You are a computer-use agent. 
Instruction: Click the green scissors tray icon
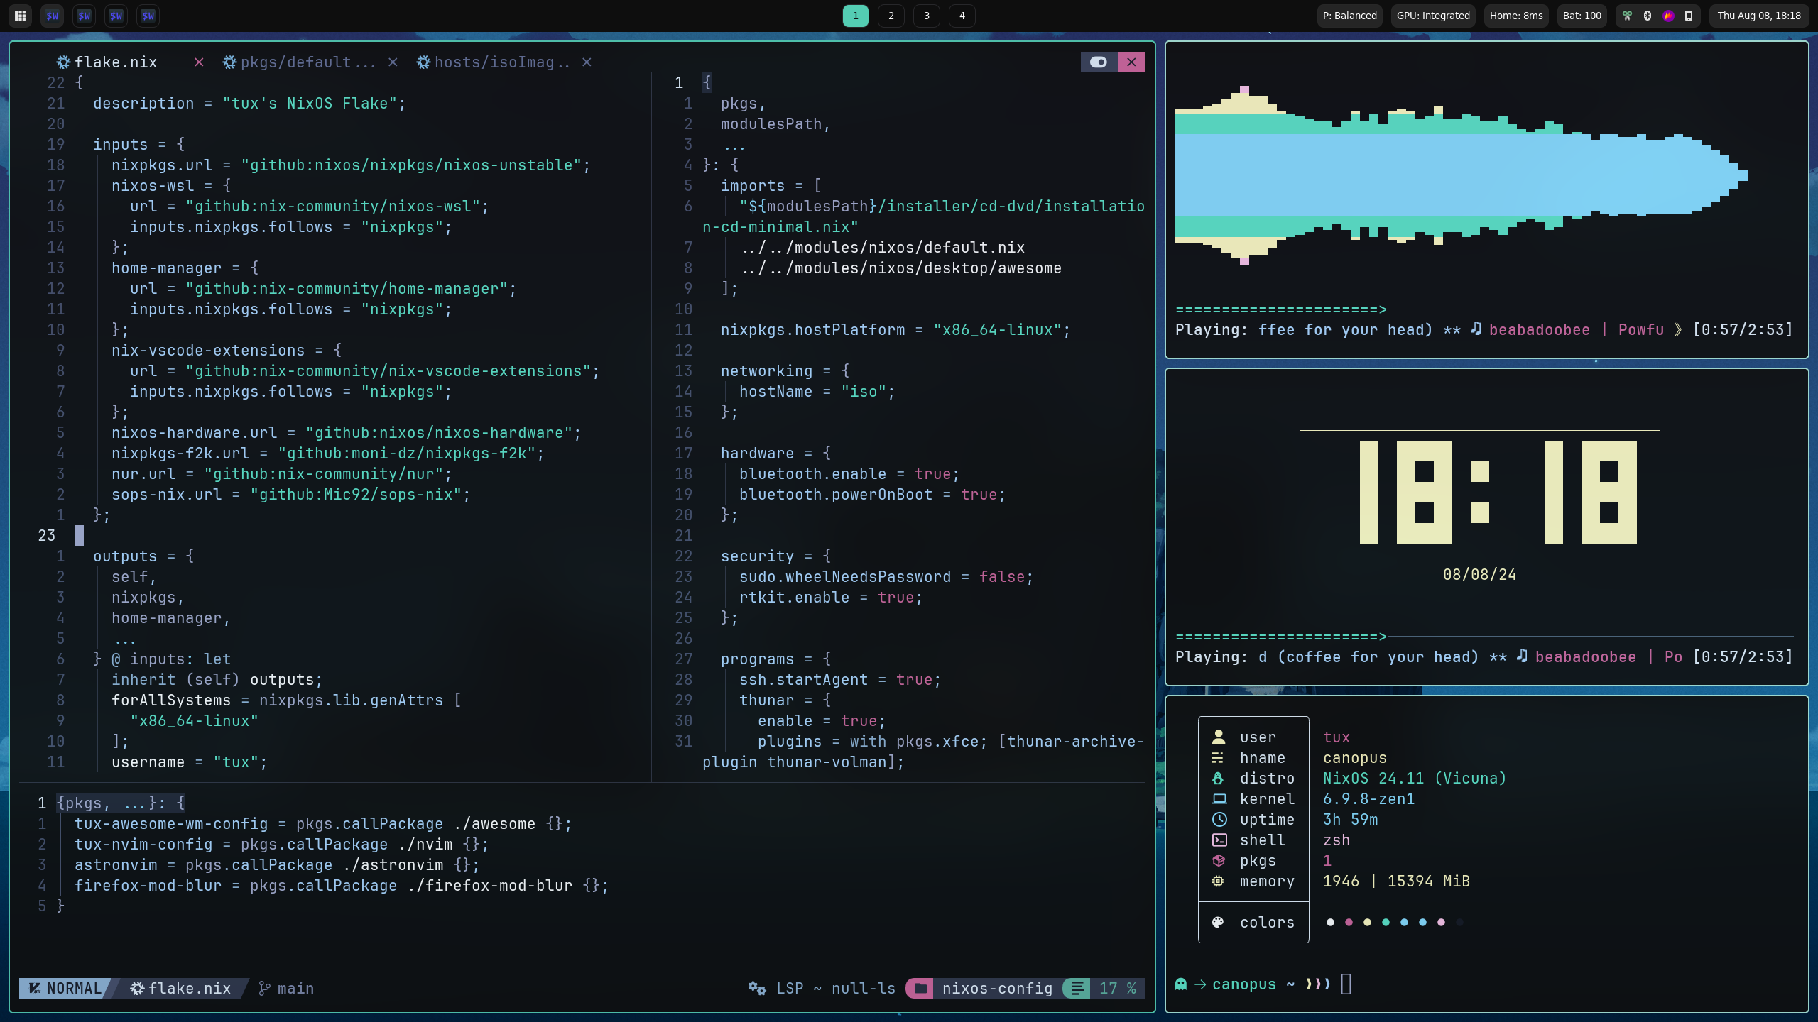click(x=1627, y=16)
